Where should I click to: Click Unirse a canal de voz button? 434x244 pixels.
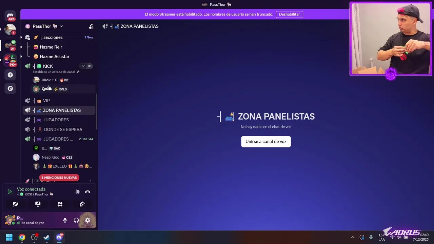point(266,142)
